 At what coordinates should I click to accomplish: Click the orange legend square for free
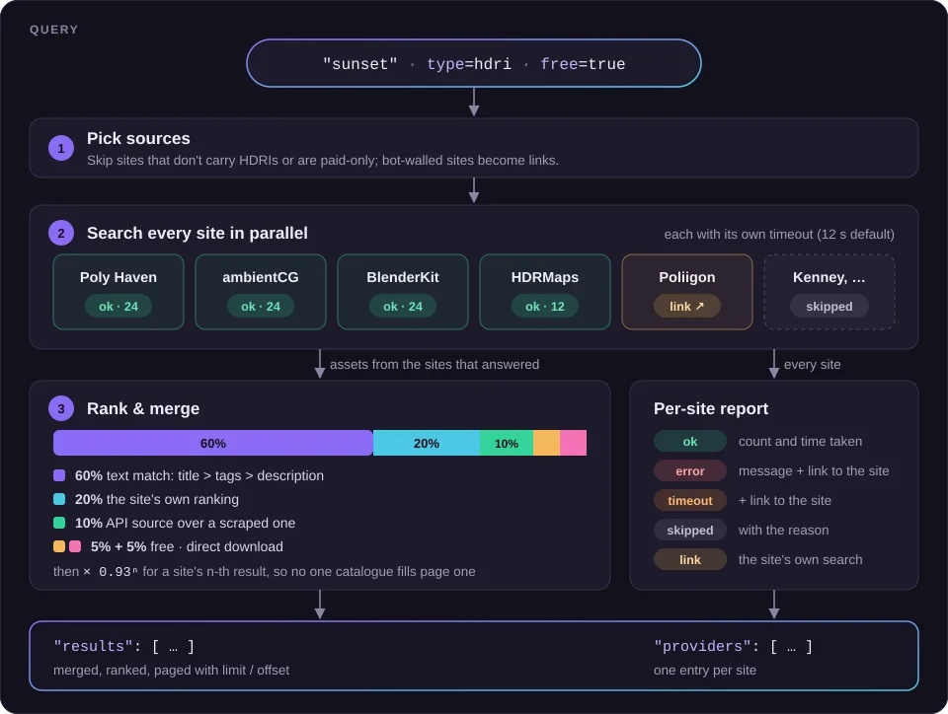point(59,546)
